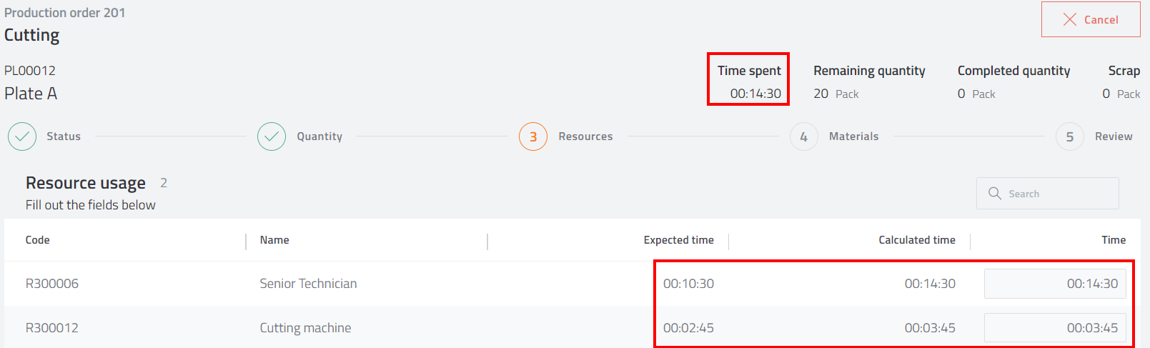The image size is (1150, 348).
Task: Go back to the Status step label
Action: coord(64,136)
